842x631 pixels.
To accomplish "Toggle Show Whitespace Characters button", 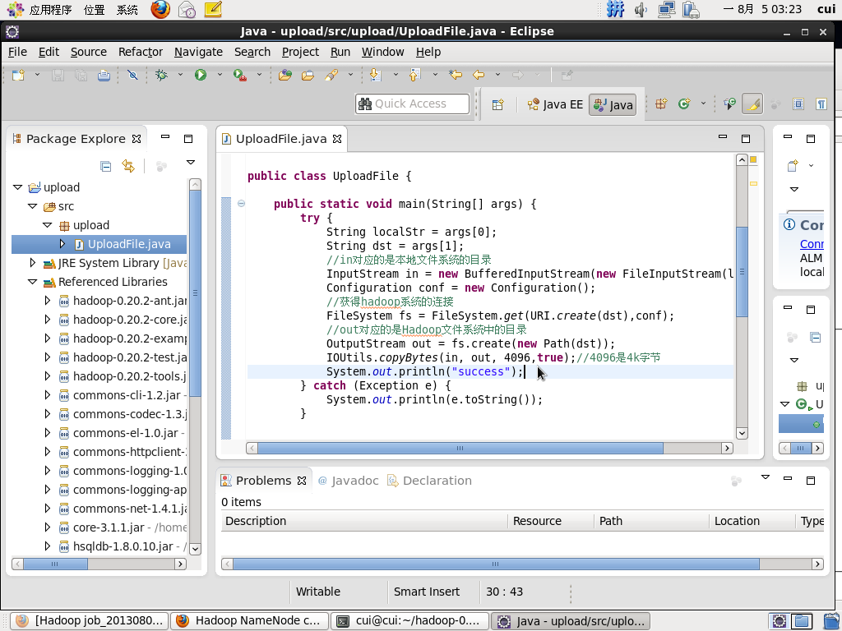I will [821, 104].
